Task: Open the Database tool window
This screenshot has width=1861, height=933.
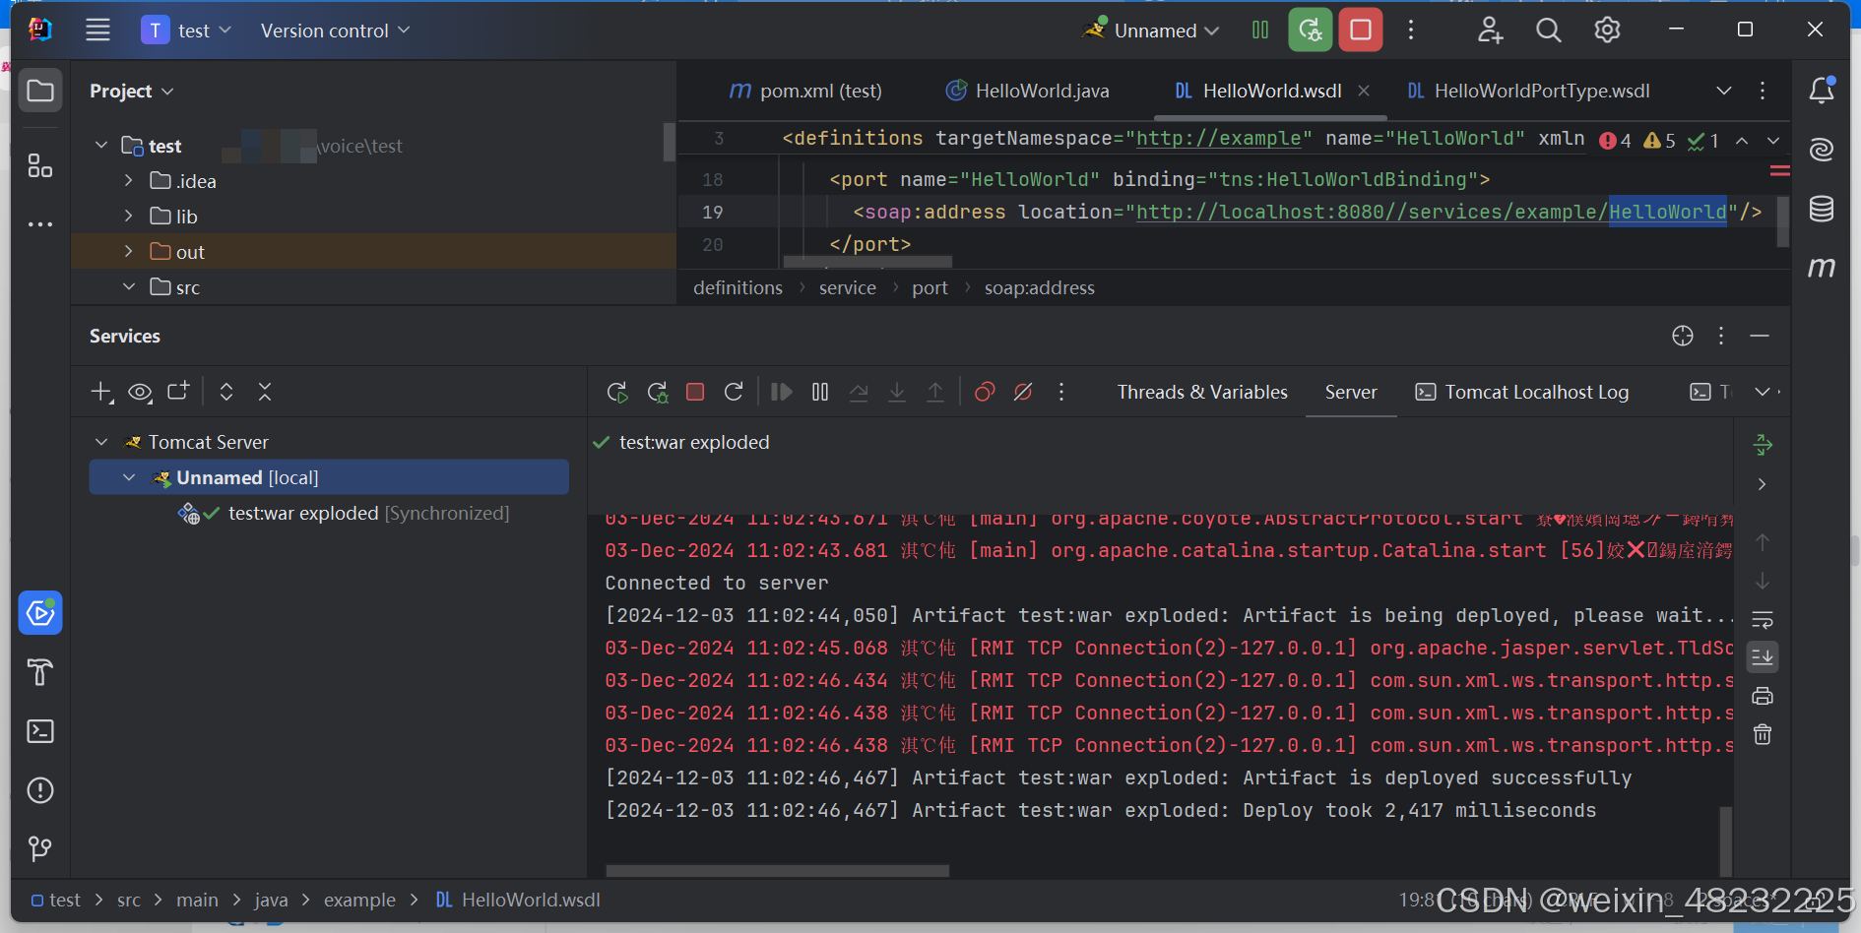Action: [1822, 209]
